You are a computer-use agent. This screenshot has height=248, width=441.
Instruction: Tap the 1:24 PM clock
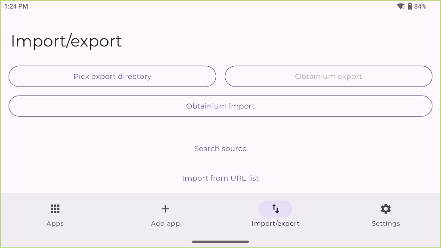(16, 6)
